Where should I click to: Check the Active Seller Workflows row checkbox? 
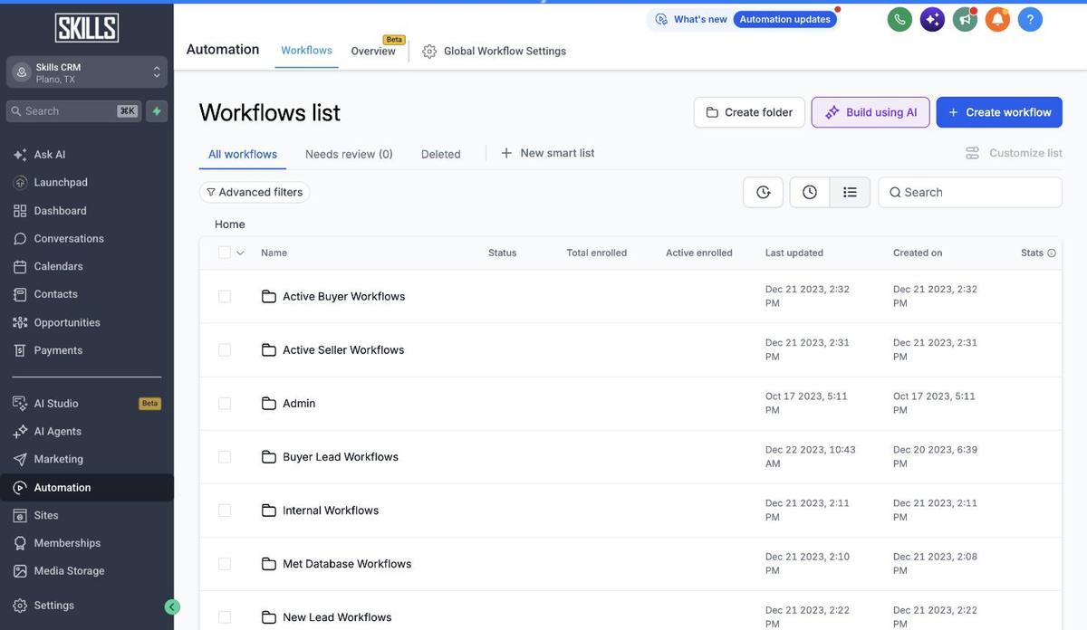click(225, 349)
